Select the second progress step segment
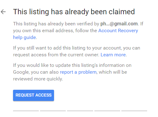This screenshot has width=158, height=117. tap(53, 111)
